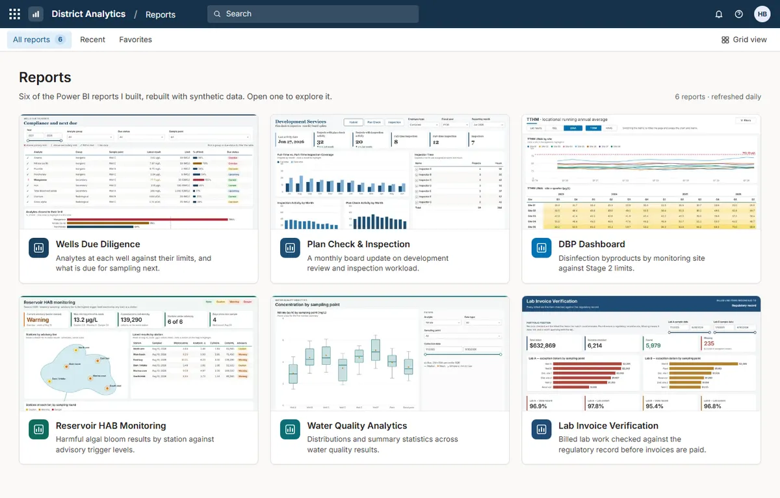Open the app launcher grid icon
Viewport: 780px width, 498px height.
coord(14,14)
